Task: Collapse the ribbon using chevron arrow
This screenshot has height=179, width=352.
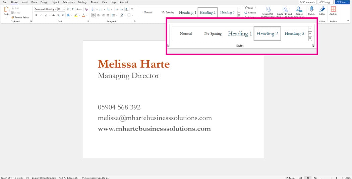Action: (x=348, y=21)
